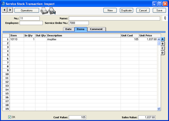This screenshot has height=121, width=169.
Task: Click the app globe icon in title bar
Action: [x=3, y=4]
